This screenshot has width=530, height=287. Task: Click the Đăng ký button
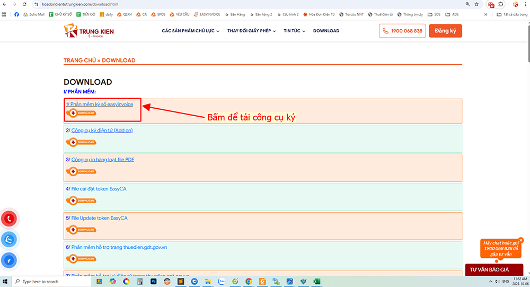click(446, 31)
